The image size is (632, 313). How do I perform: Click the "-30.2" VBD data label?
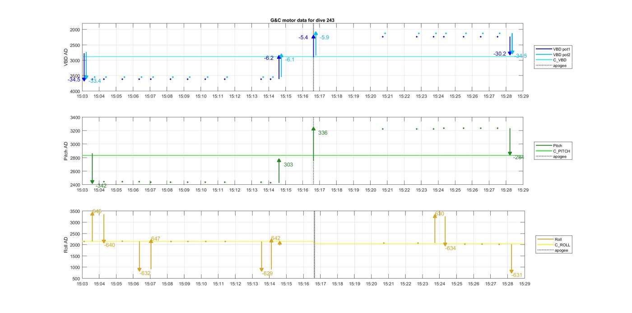500,54
